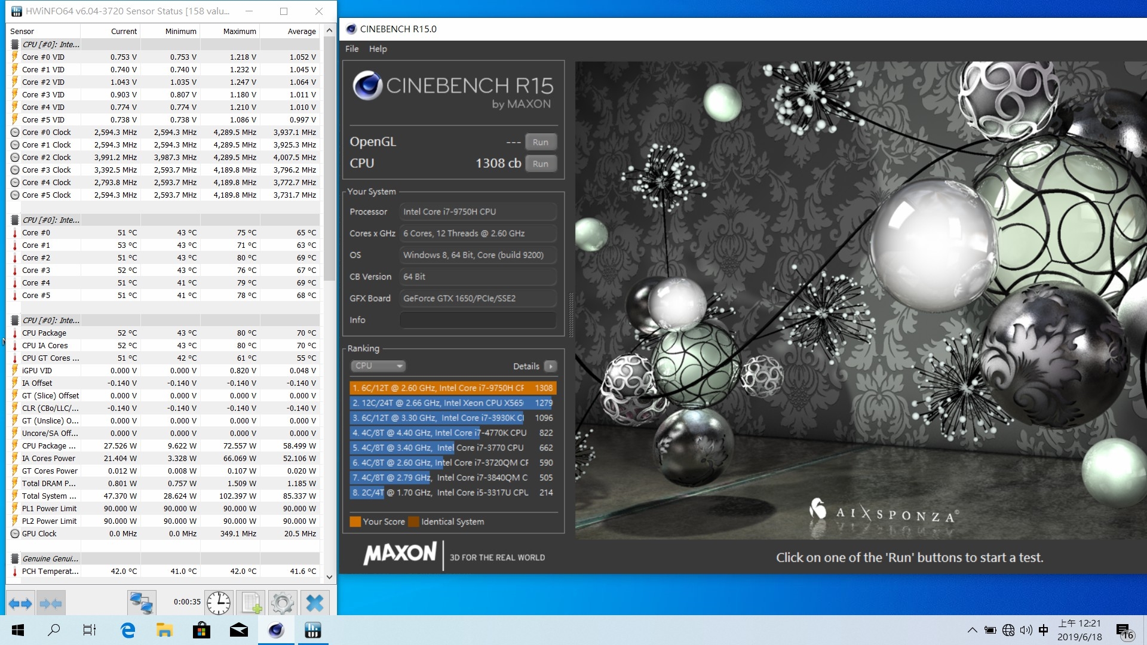Screen dimensions: 1147x645
Task: Click the sensor list scroll-down arrow
Action: (329, 577)
